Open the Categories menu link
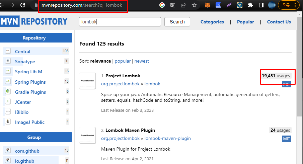 [x=212, y=22]
